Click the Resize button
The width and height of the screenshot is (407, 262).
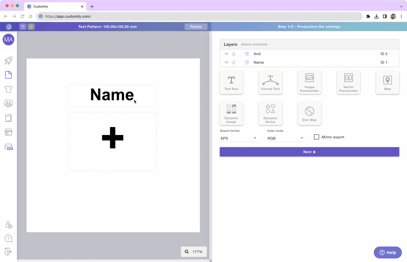pyautogui.click(x=196, y=27)
